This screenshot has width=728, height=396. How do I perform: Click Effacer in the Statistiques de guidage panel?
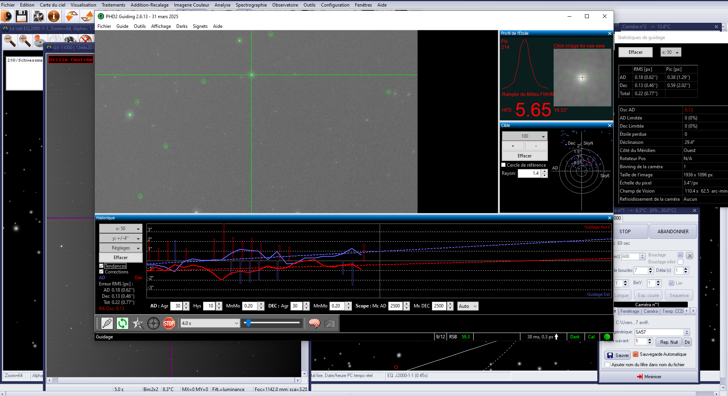click(635, 52)
